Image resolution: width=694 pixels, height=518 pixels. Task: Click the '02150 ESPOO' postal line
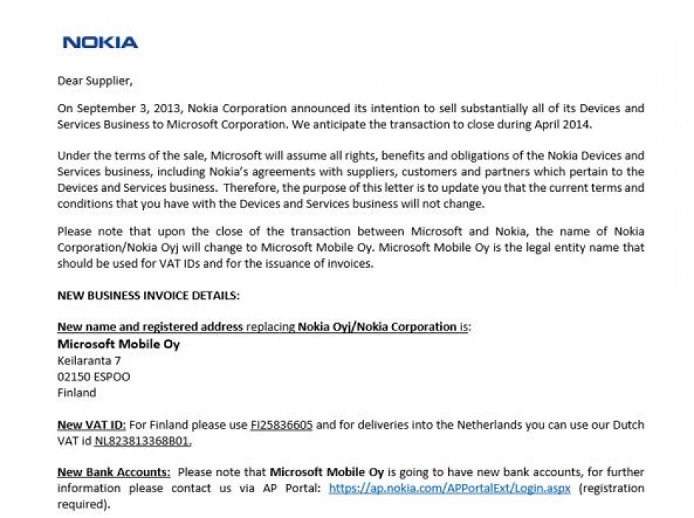click(94, 377)
